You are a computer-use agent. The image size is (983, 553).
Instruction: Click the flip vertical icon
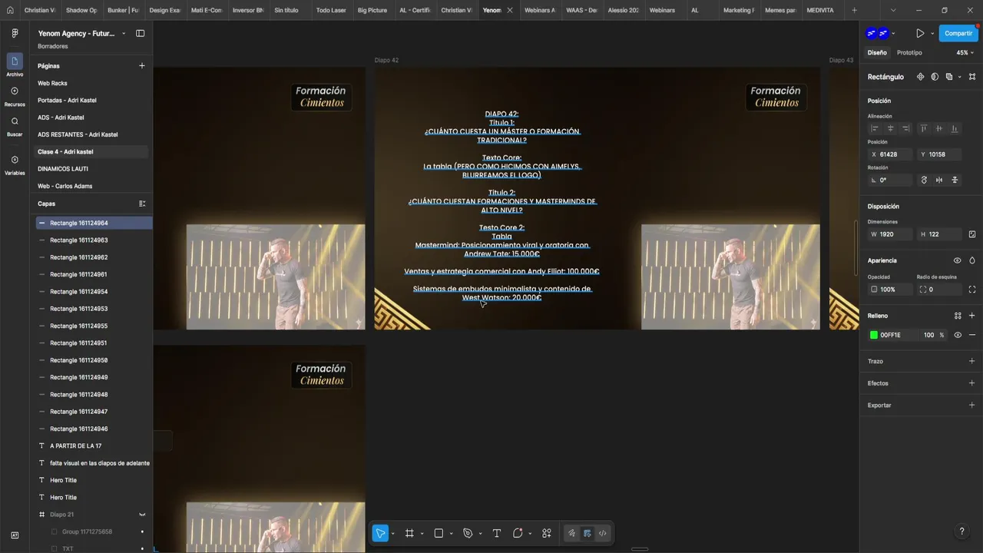tap(955, 180)
